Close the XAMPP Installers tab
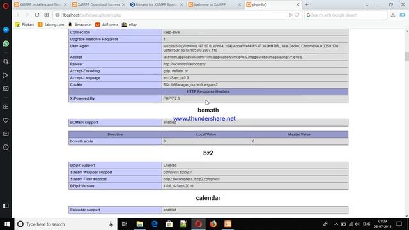 pos(65,4)
